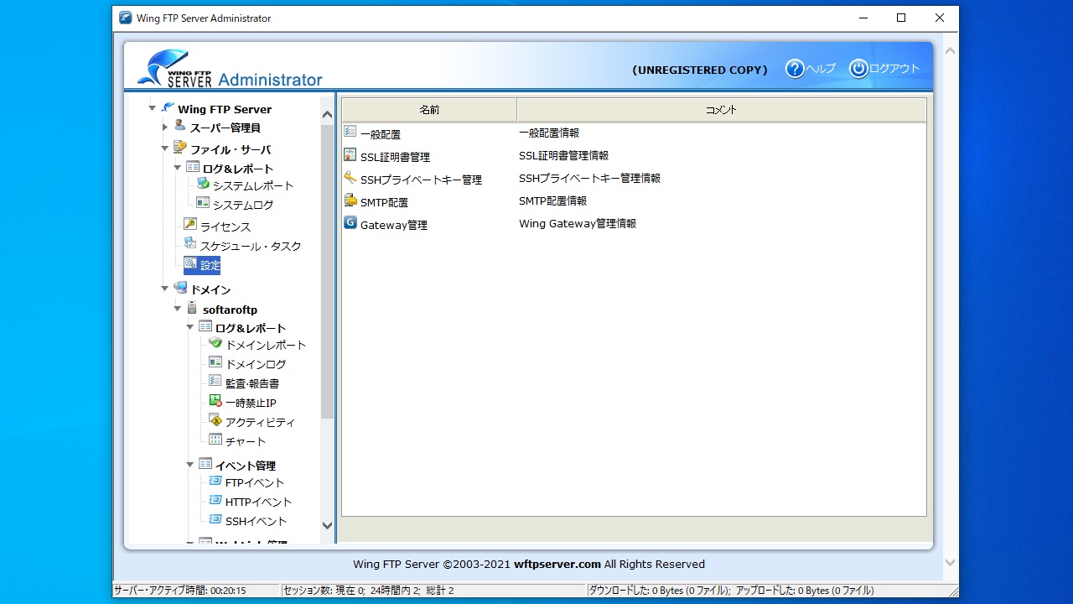Collapse the ドメイン node
This screenshot has width=1073, height=604.
click(x=165, y=289)
